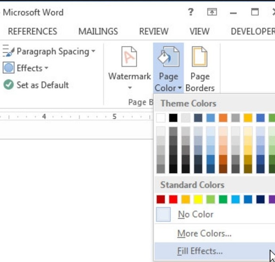Open Fill Effects… dialog
The height and width of the screenshot is (262, 275).
tap(214, 251)
